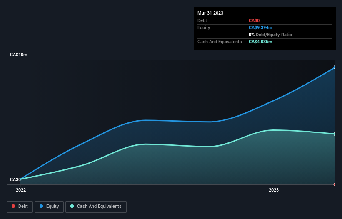The width and height of the screenshot is (342, 219).
Task: Click the CA$4.035m cash value in tooltip
Action: tap(260, 42)
